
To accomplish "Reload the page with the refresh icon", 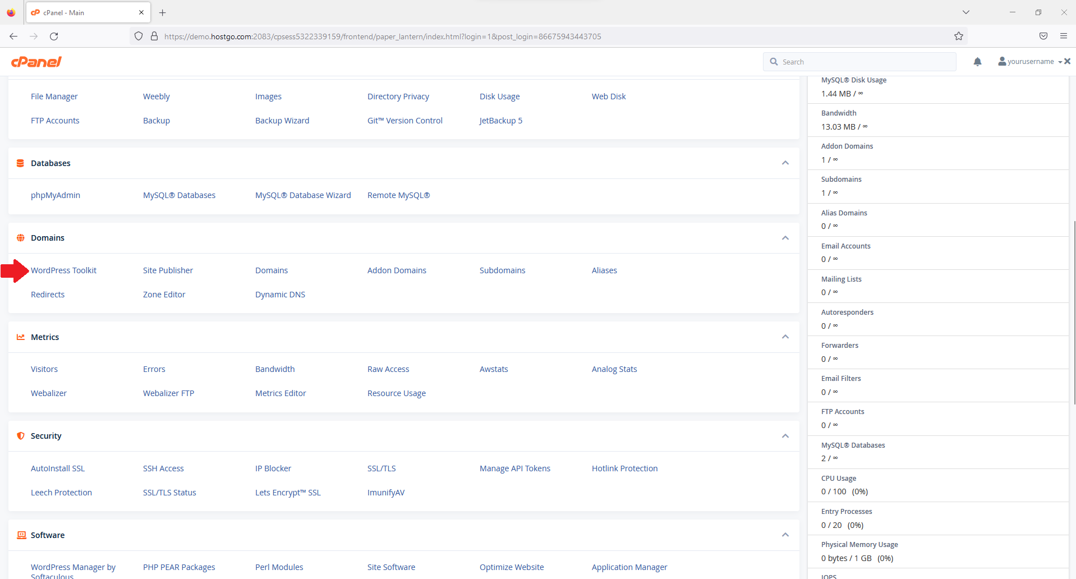I will coord(54,36).
